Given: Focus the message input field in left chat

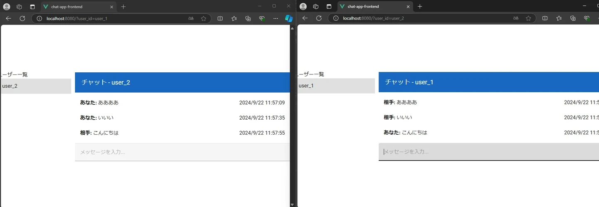Looking at the screenshot, I should point(182,152).
